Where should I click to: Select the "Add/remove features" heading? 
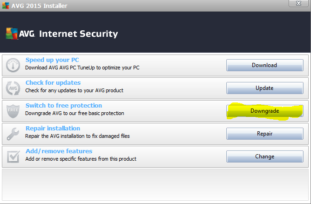pos(59,151)
